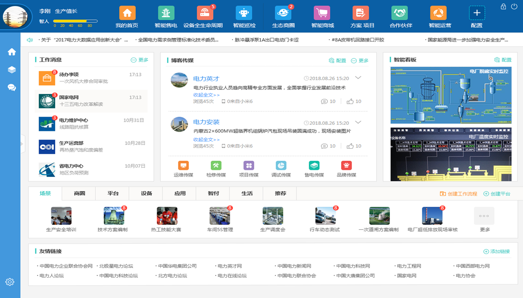The height and width of the screenshot is (298, 523).
Task: Open the 电厂脱硫实时监控 dashboard thumbnail
Action: pyautogui.click(x=450, y=95)
